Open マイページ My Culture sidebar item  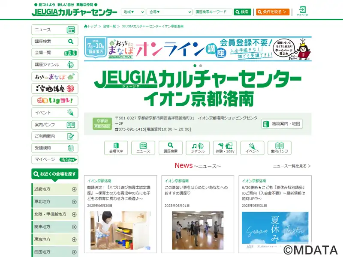pyautogui.click(x=55, y=159)
